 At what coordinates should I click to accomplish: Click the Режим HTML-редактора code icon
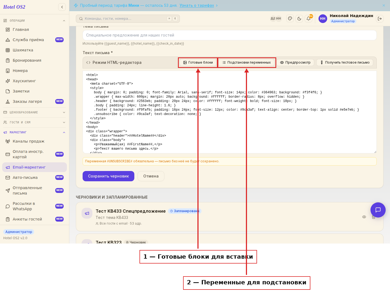point(88,63)
